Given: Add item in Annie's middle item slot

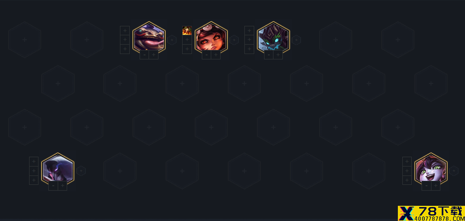Looking at the screenshot, I should pos(187,40).
